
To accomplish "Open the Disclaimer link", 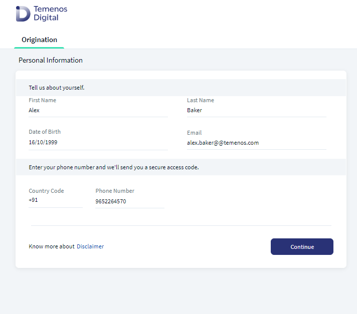I will coord(90,246).
